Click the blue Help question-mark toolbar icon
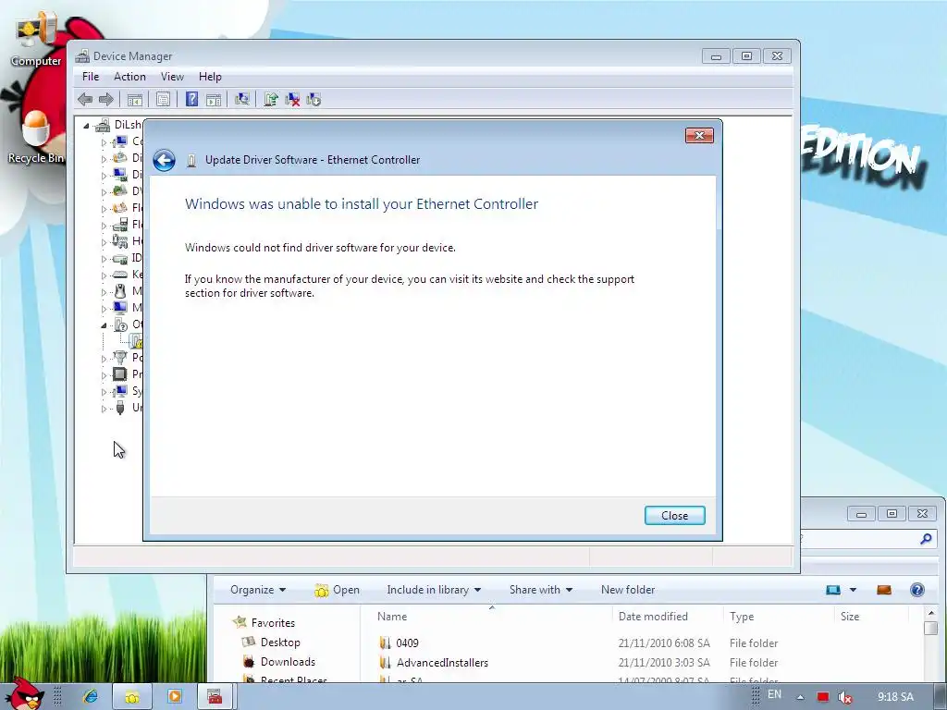947x710 pixels. 191,100
